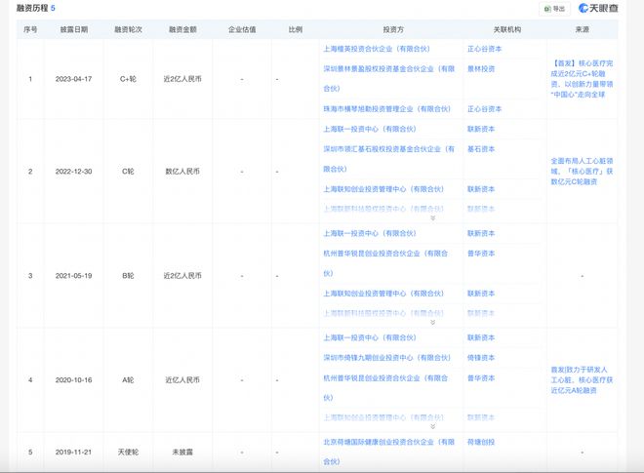Expand the B轮 investor list chevron
Screen dimensions: 644x473
click(x=432, y=322)
